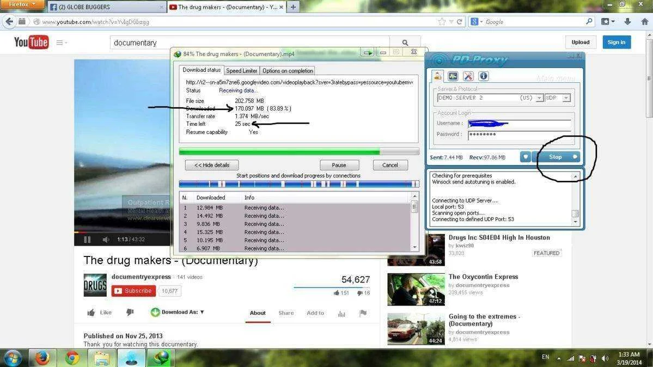Image resolution: width=653 pixels, height=367 pixels.
Task: Select connection row 4 with 15.325 MB
Action: point(295,232)
